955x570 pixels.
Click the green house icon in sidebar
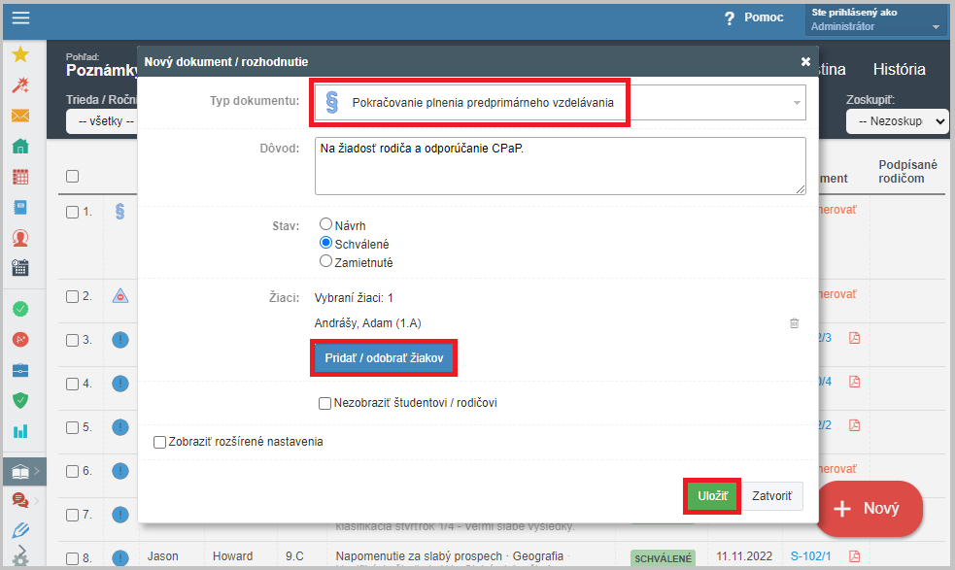(x=20, y=147)
